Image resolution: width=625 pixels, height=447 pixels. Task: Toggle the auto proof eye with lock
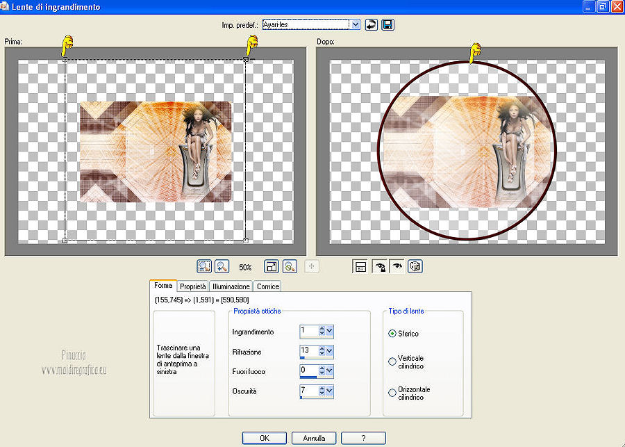click(x=379, y=266)
